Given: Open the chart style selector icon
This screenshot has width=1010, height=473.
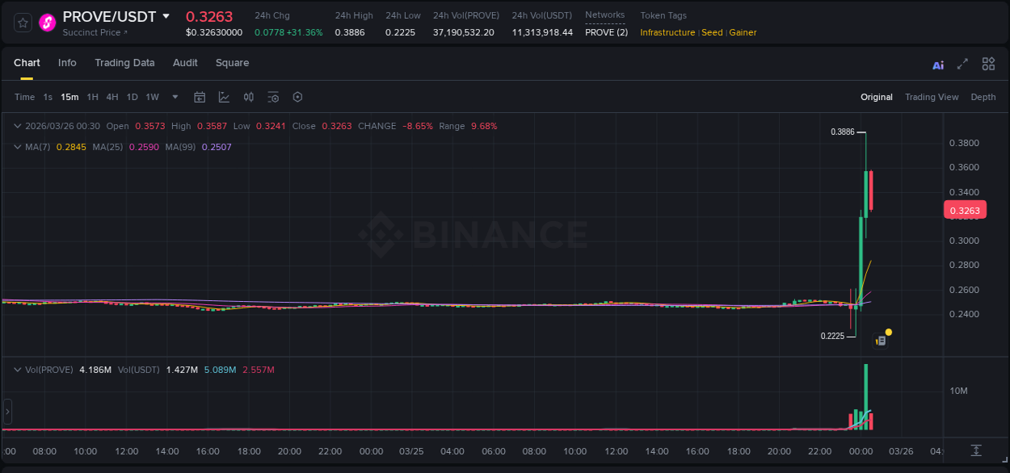Looking at the screenshot, I should click(224, 97).
